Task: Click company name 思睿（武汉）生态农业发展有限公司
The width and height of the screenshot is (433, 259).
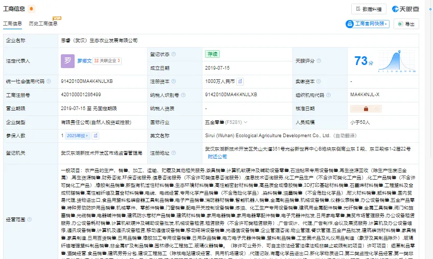Action: pyautogui.click(x=99, y=40)
